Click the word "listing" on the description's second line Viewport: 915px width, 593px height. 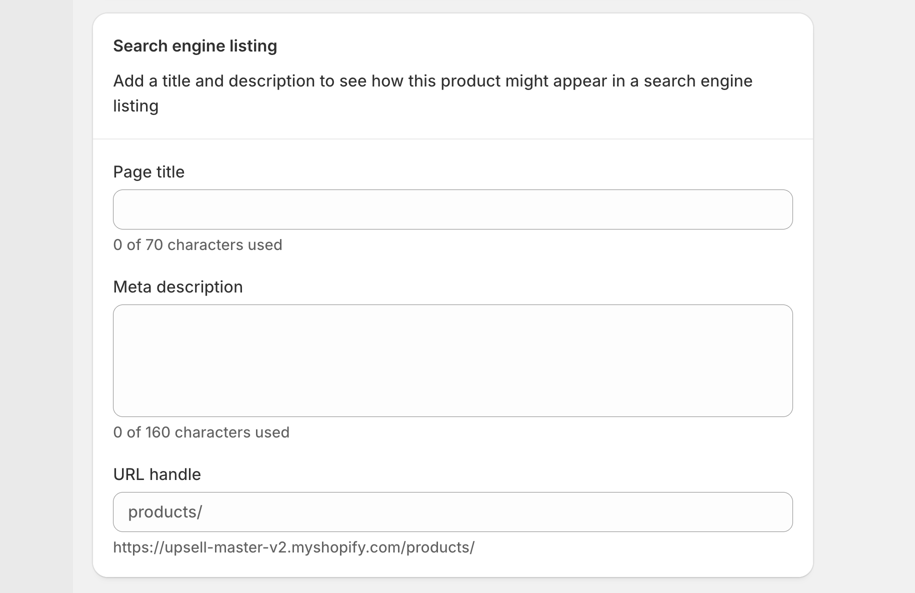[136, 106]
